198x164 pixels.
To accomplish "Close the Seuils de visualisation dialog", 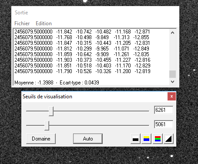I will [171, 96].
